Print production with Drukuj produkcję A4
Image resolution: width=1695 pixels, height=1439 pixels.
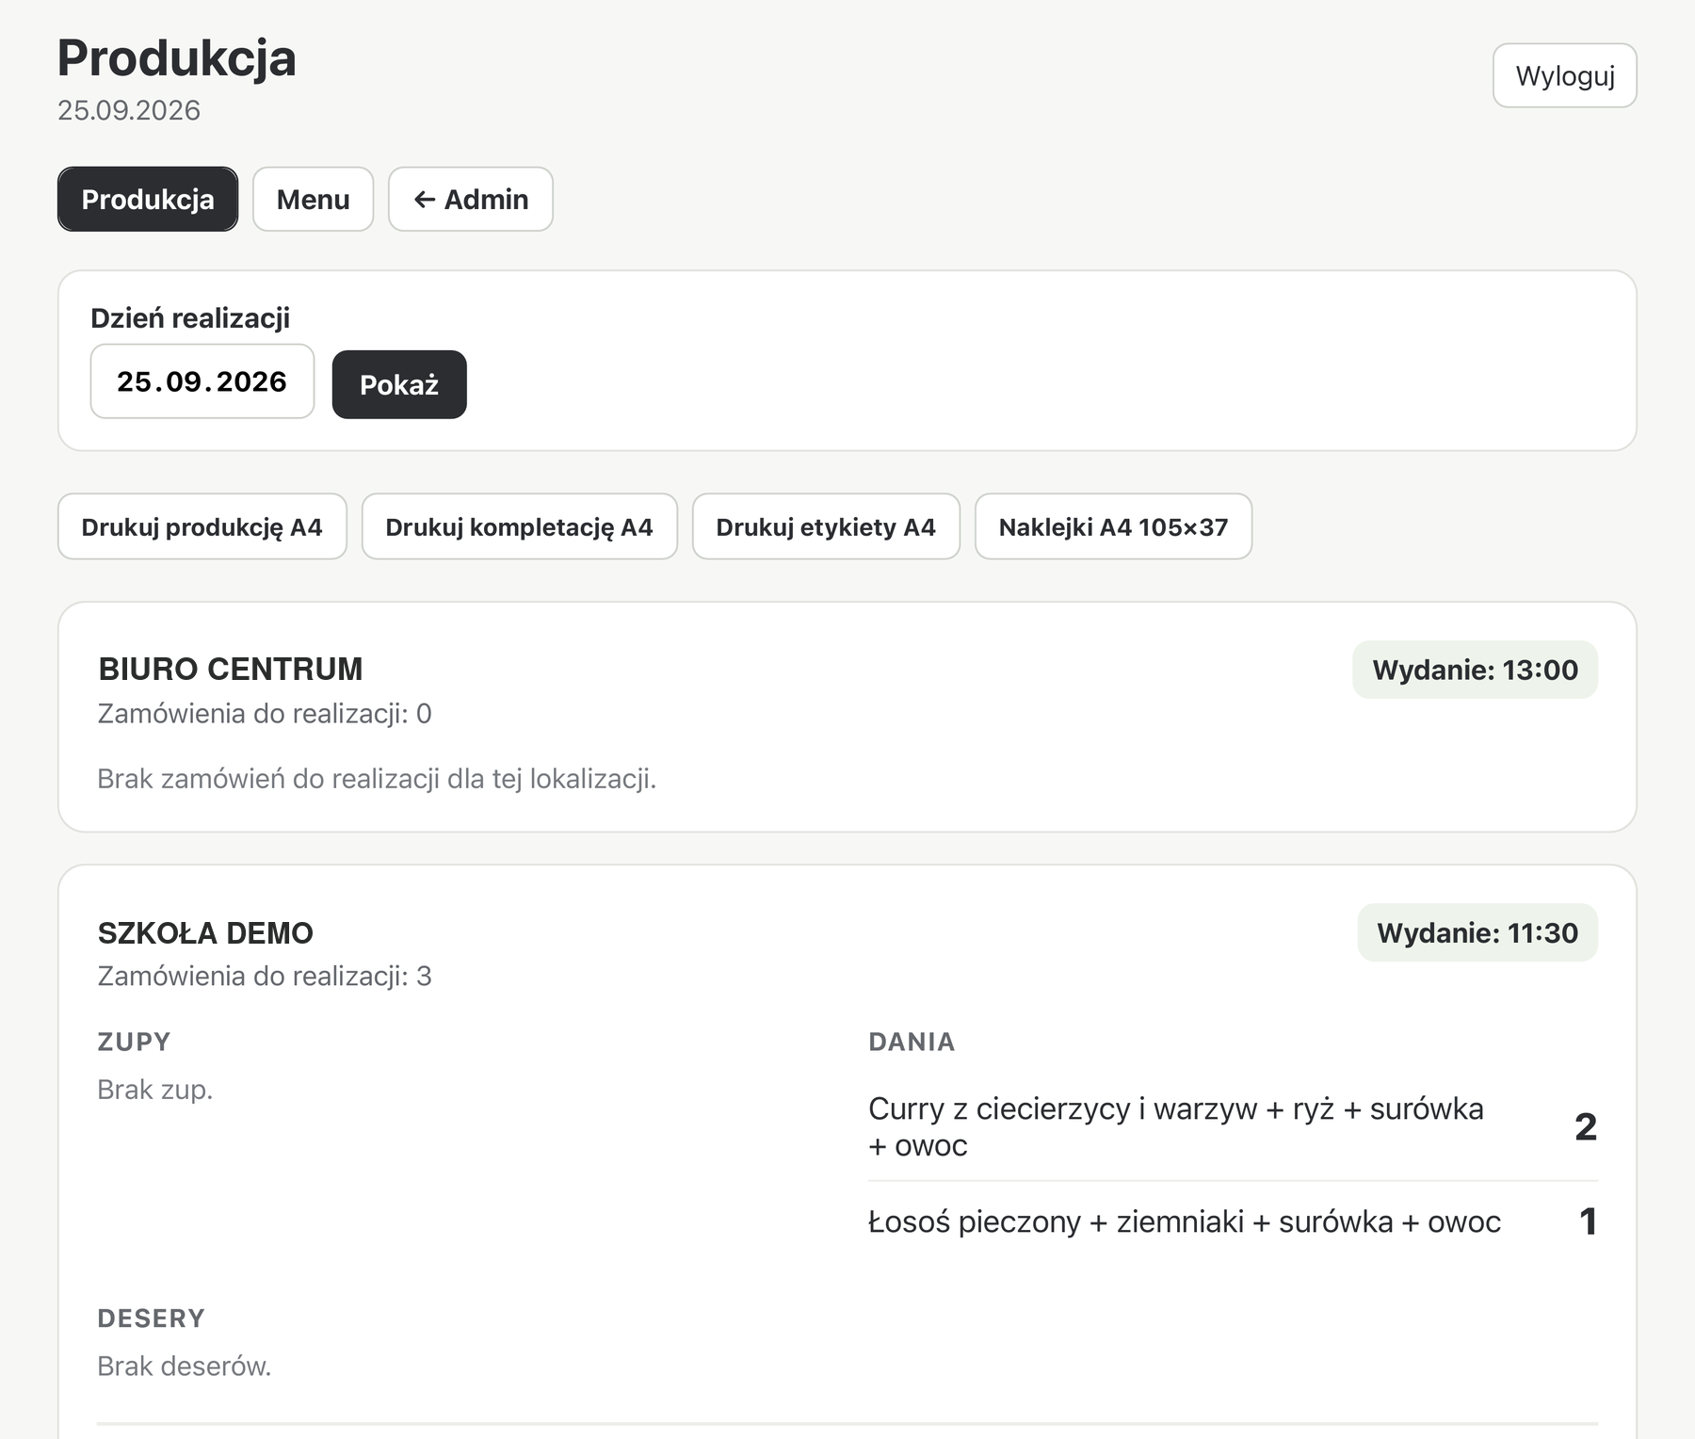coord(202,526)
